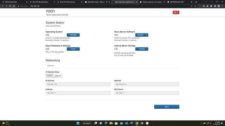Click the Not secure warning icon
The image size is (225, 126).
pos(18,6)
